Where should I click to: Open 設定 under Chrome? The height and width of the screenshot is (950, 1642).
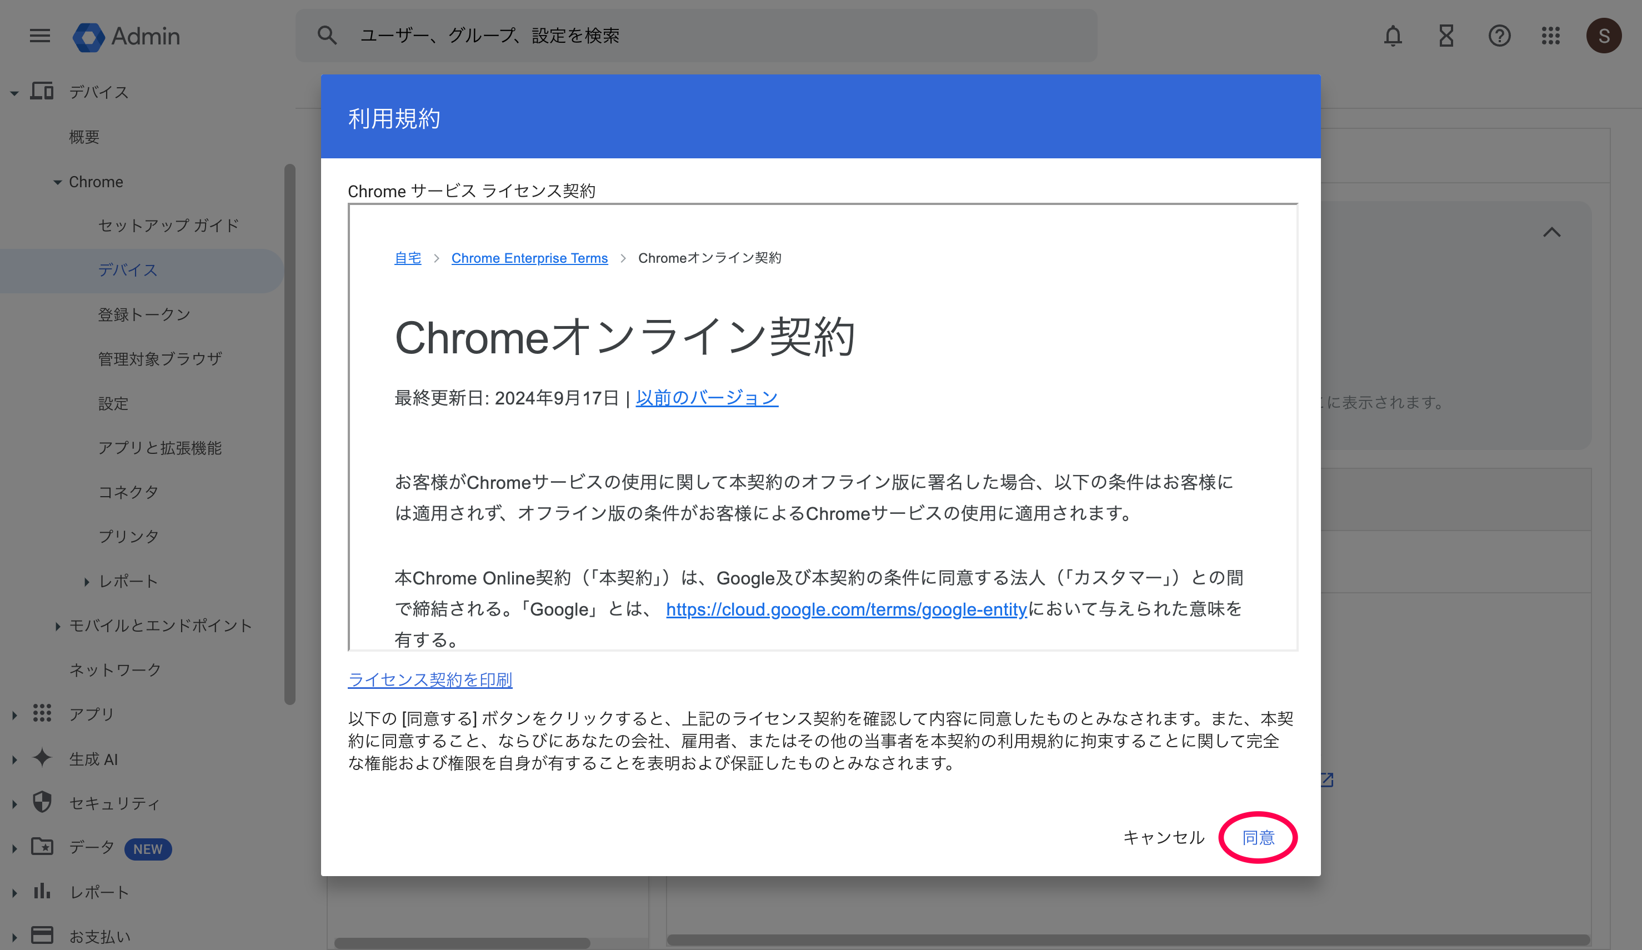pyautogui.click(x=113, y=403)
